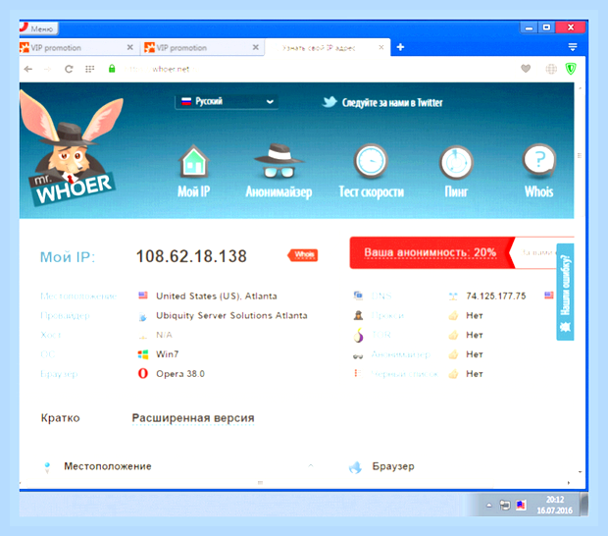Open the Нашли ошибку? side tab
This screenshot has width=608, height=536.
click(x=565, y=292)
